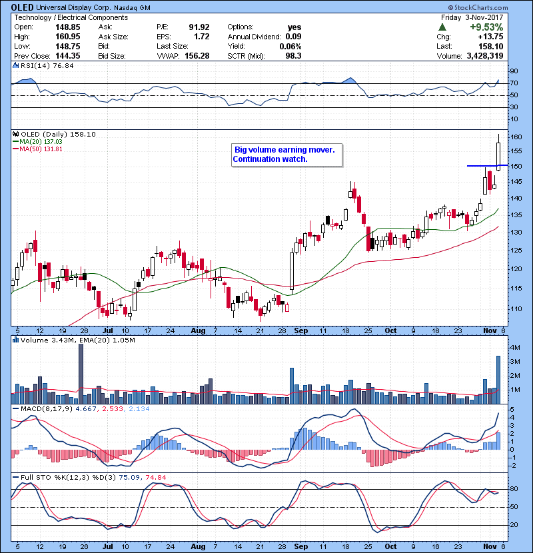Screen dimensions: 533x553
Task: Click the OLED (Daily) 158.10 chart title
Action: 58,134
